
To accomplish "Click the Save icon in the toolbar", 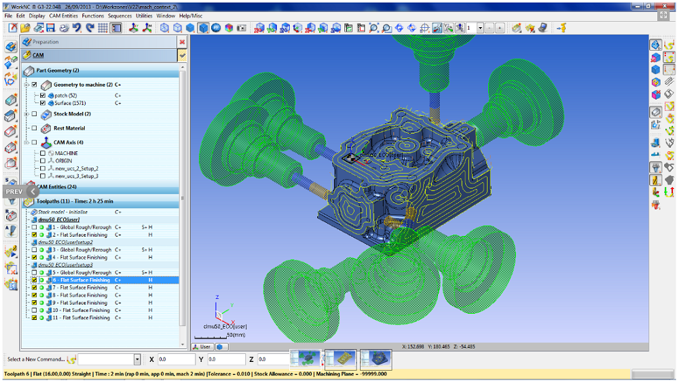I will tap(50, 28).
